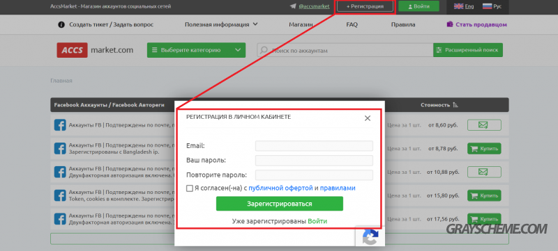
Task: Click the Telegram paper-plane icon
Action: (x=293, y=6)
